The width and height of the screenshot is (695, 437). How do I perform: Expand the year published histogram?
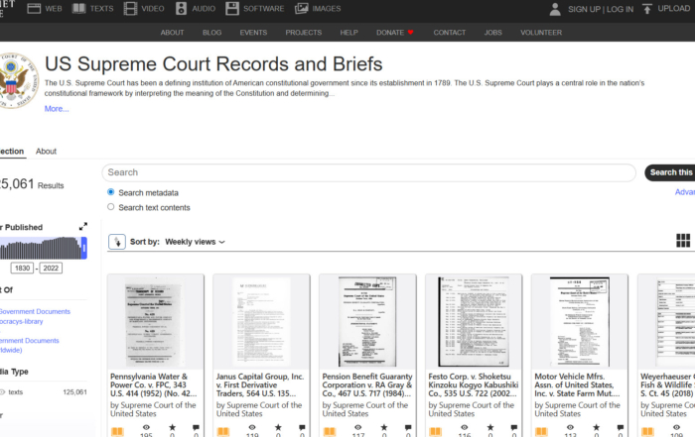point(82,227)
